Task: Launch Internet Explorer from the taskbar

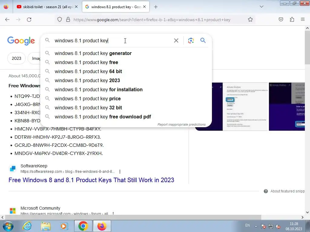Action: (x=27, y=226)
